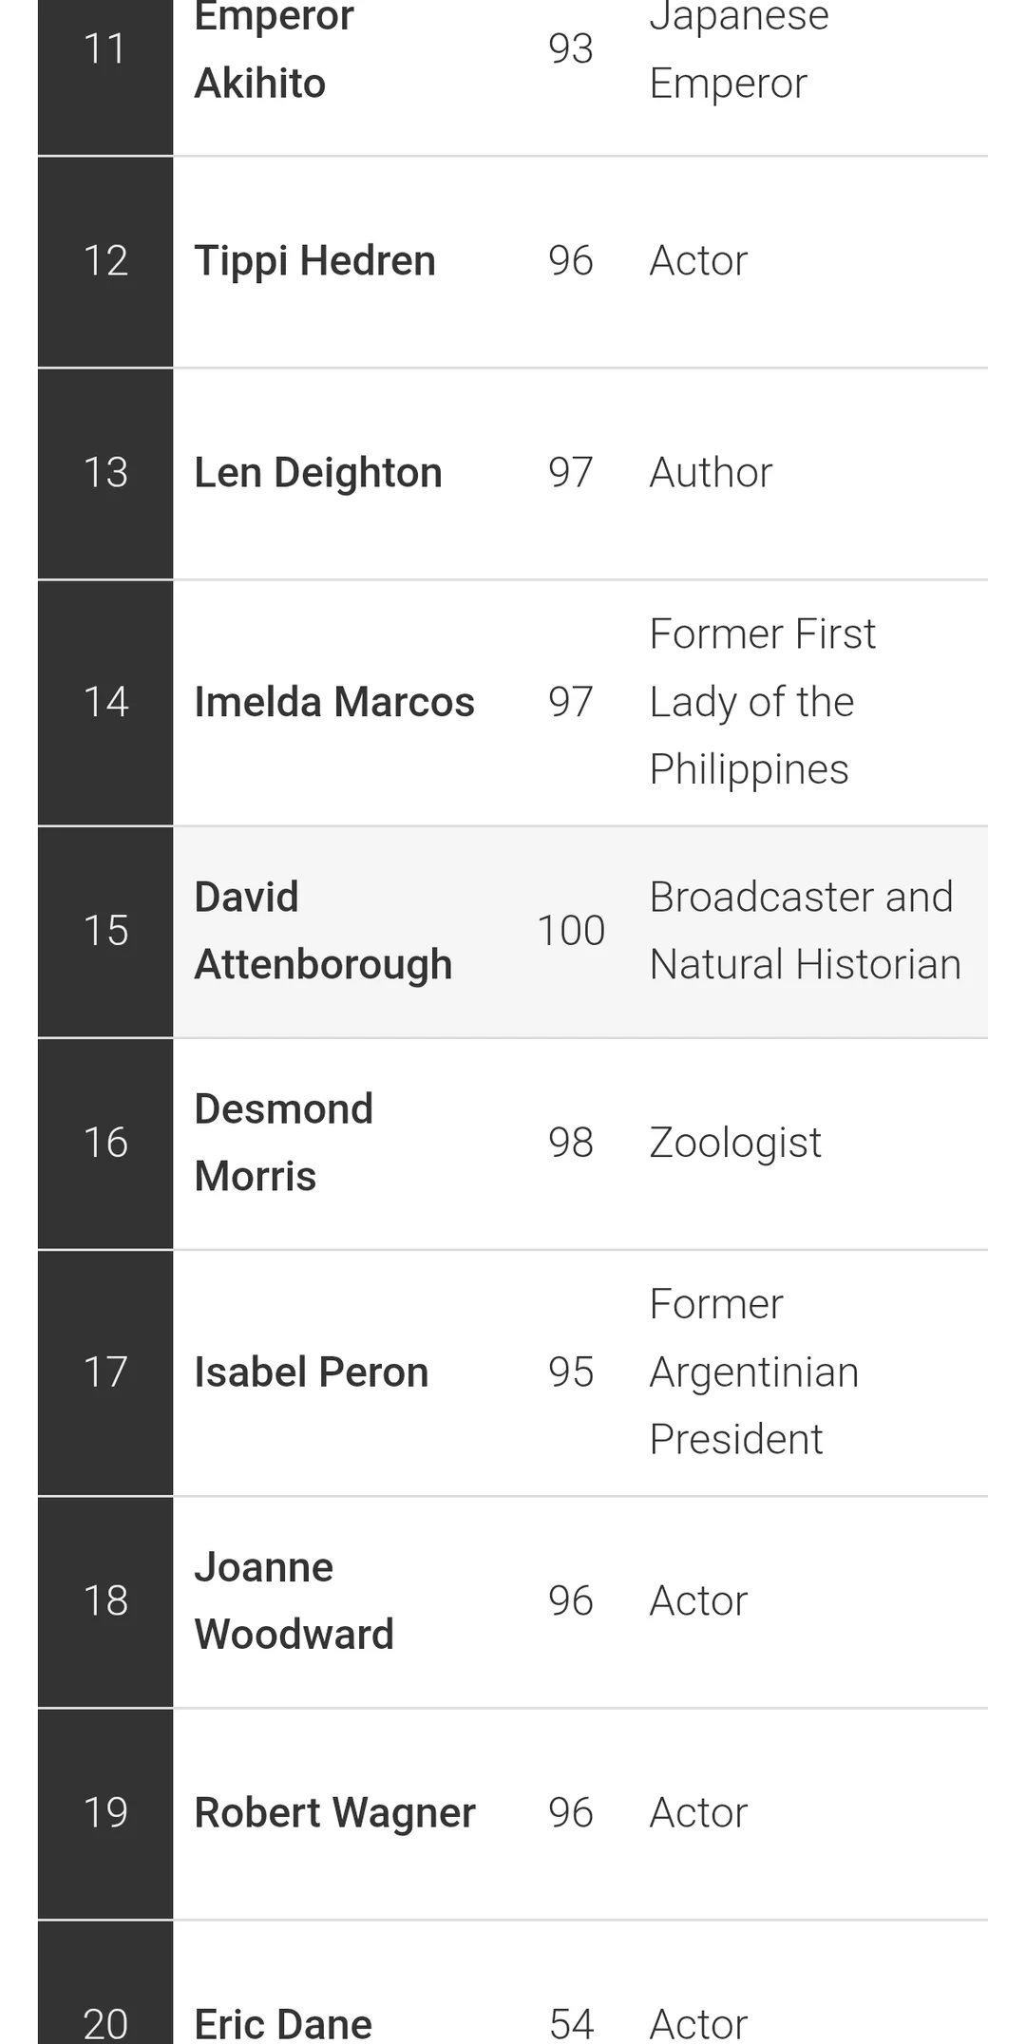The width and height of the screenshot is (1026, 2044).
Task: Click the name Emperor Akihito
Action: pyautogui.click(x=274, y=50)
